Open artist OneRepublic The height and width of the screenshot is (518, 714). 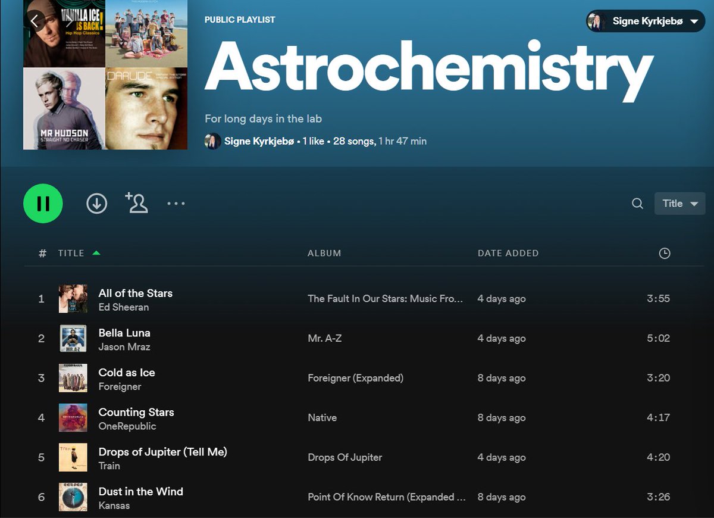[127, 426]
